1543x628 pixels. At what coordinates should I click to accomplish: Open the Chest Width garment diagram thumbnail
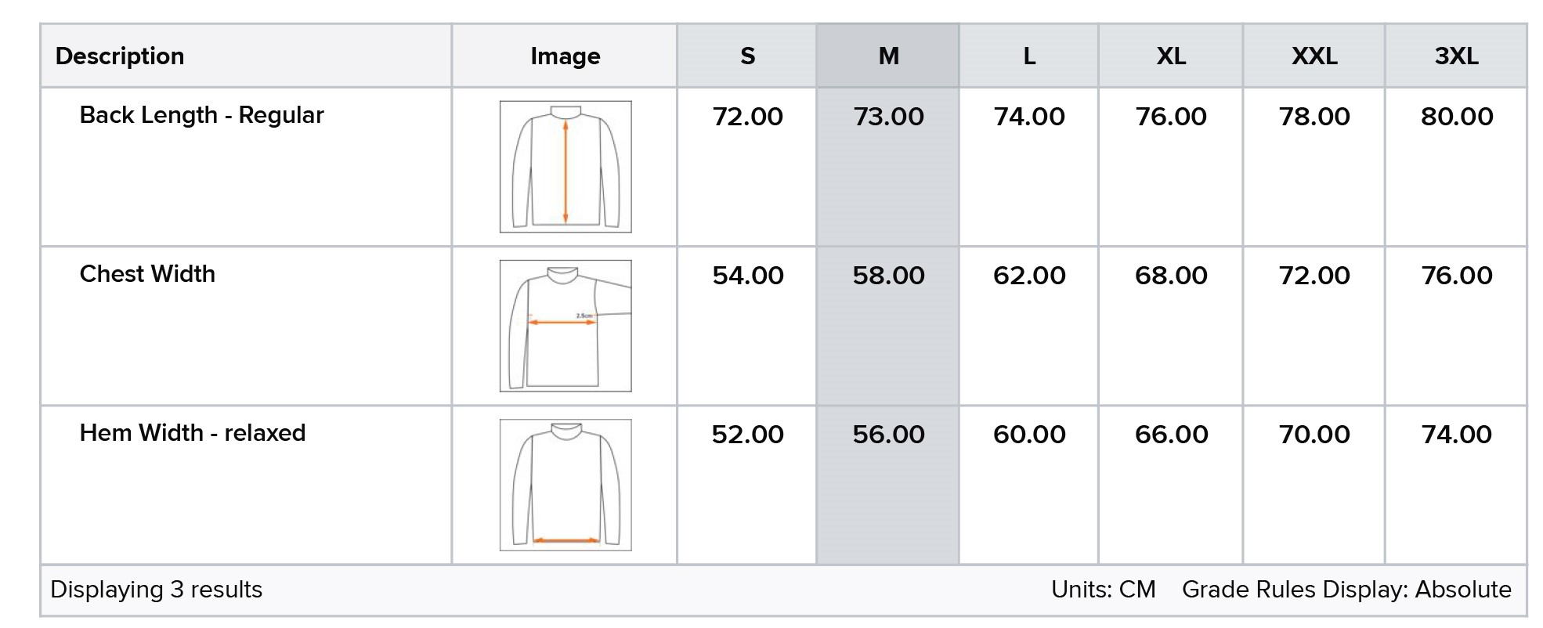pyautogui.click(x=565, y=326)
